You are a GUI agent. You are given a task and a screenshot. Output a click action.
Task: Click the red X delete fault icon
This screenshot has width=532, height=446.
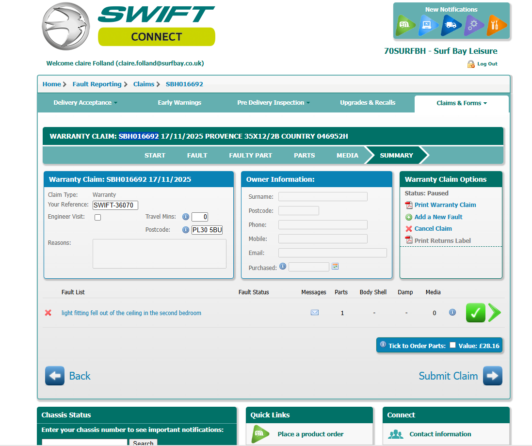coord(48,313)
